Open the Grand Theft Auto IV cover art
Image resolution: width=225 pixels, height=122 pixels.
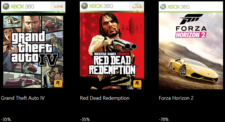[x=33, y=45]
